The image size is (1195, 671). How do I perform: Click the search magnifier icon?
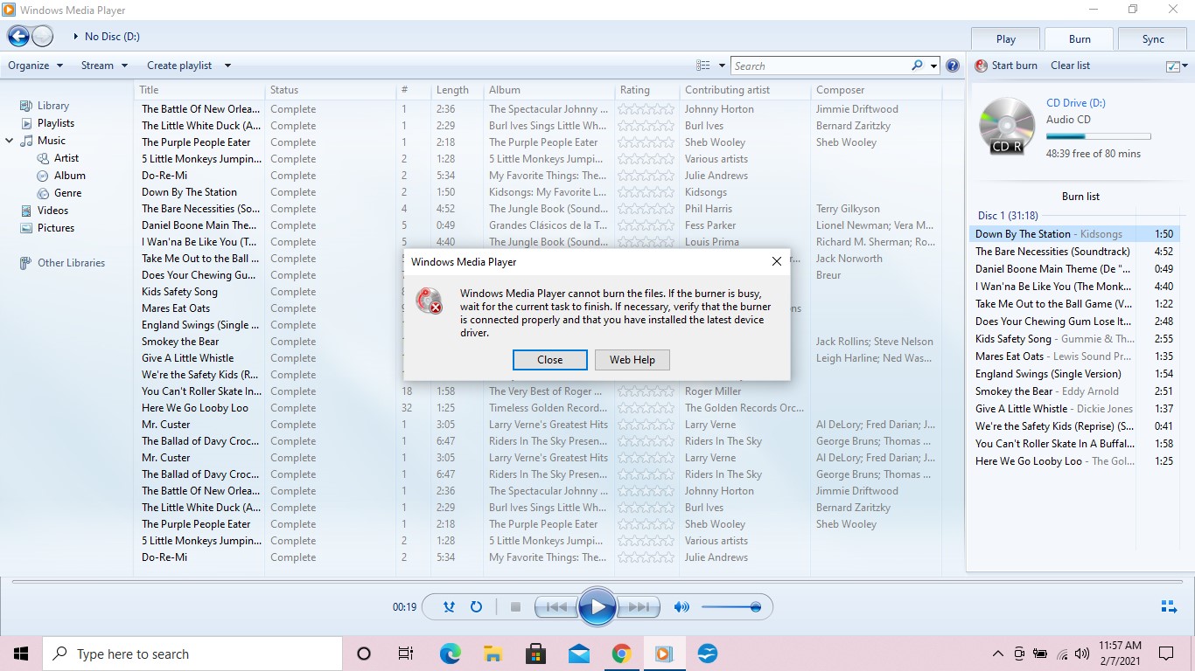coord(917,66)
